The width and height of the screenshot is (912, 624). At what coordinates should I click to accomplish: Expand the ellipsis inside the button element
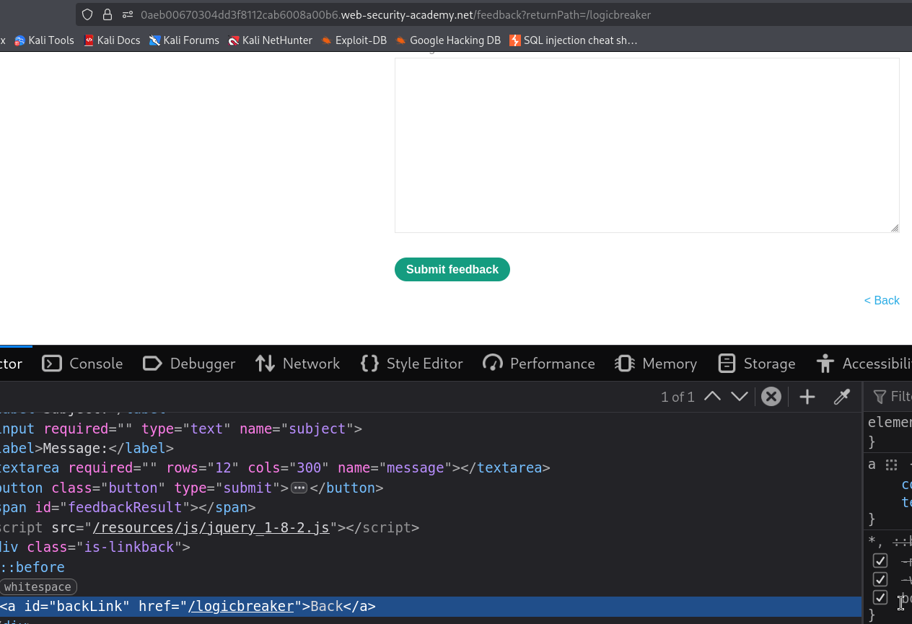click(x=299, y=488)
